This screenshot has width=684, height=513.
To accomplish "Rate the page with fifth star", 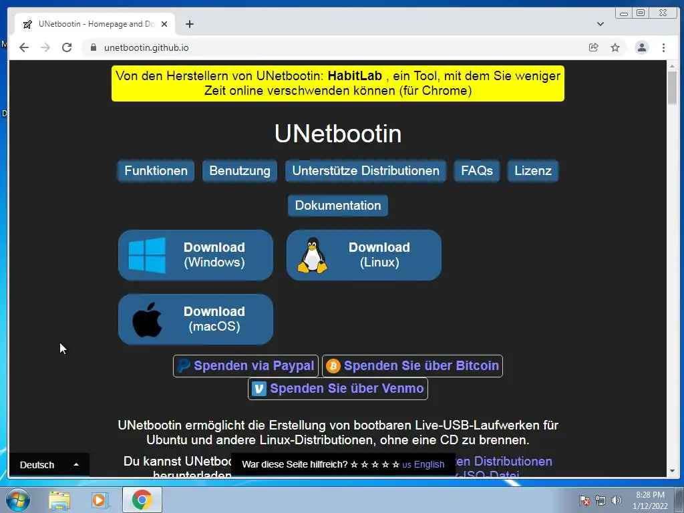I will pos(395,465).
